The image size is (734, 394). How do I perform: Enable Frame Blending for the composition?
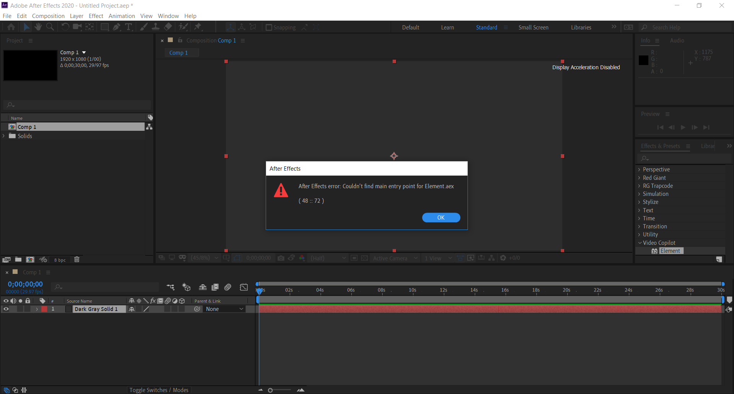pos(215,287)
